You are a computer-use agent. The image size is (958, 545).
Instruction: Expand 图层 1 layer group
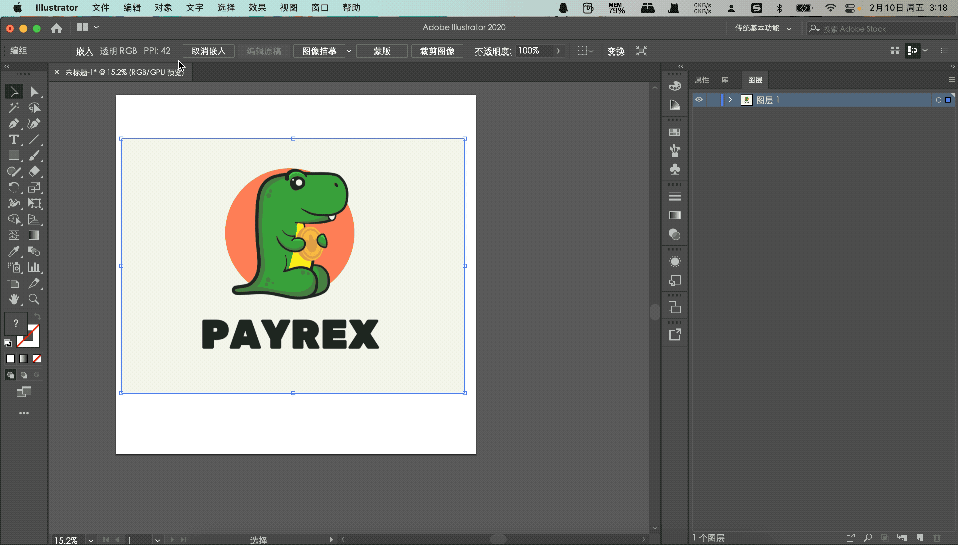[730, 100]
